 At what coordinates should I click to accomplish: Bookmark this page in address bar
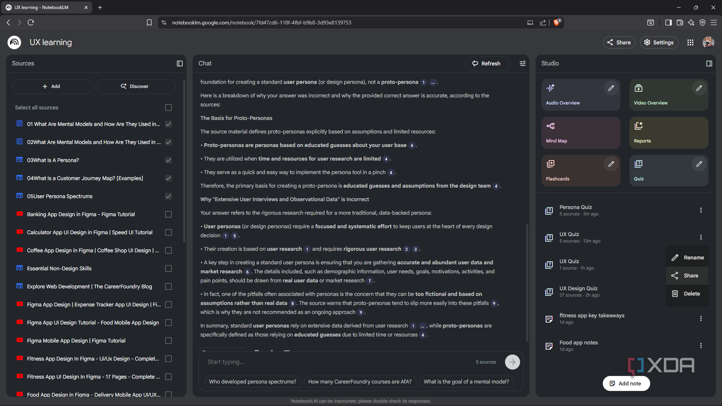[149, 23]
